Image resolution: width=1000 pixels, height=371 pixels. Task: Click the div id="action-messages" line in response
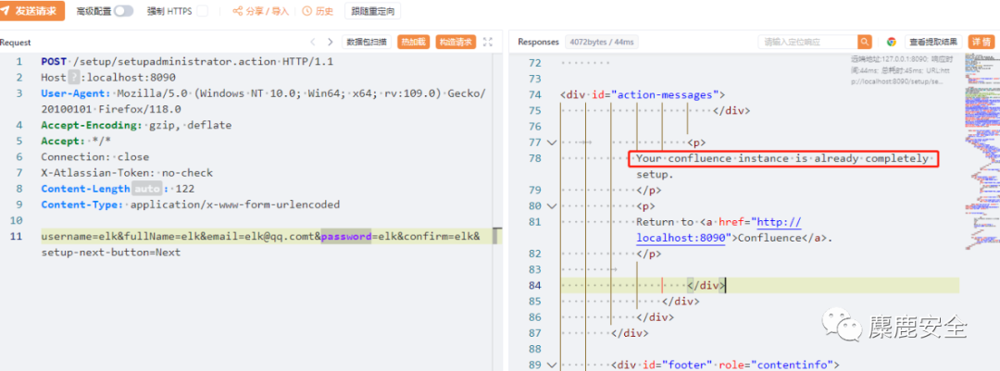[643, 94]
